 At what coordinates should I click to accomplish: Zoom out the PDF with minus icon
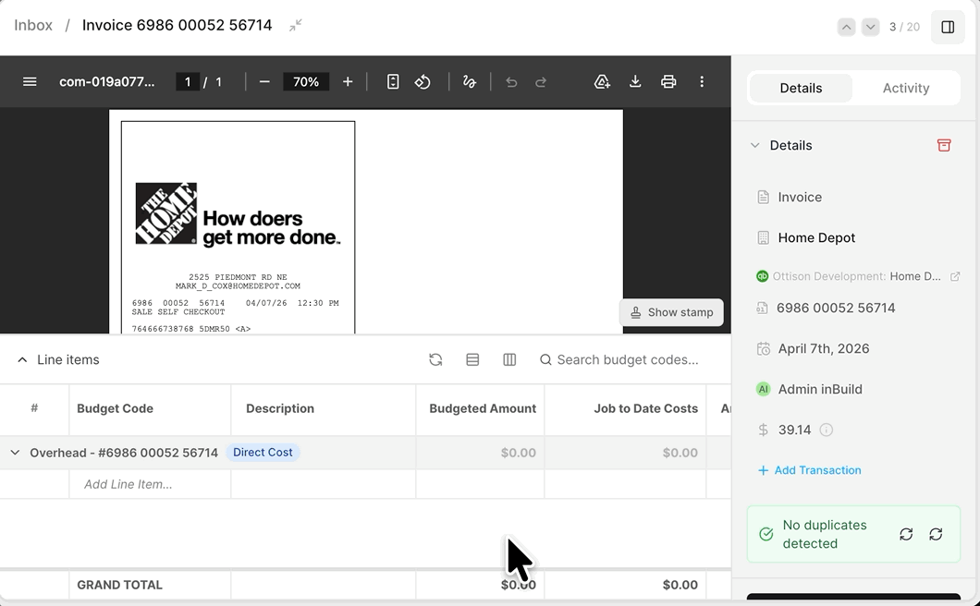[x=264, y=82]
